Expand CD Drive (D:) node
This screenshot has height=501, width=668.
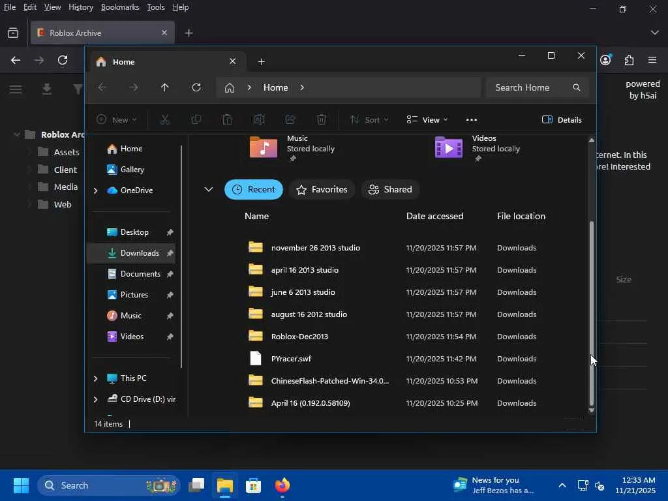(x=95, y=399)
